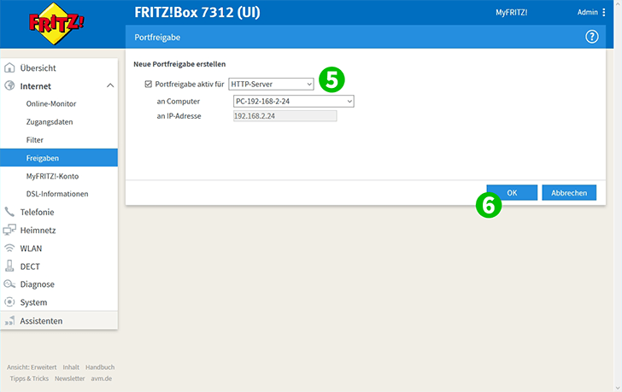Open the Admin user menu
622x392 pixels.
(x=588, y=12)
